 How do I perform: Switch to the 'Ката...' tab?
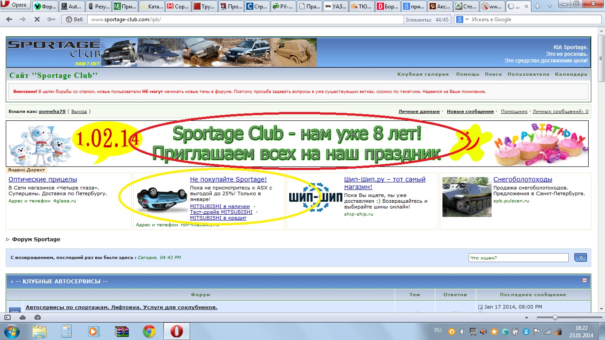151,6
